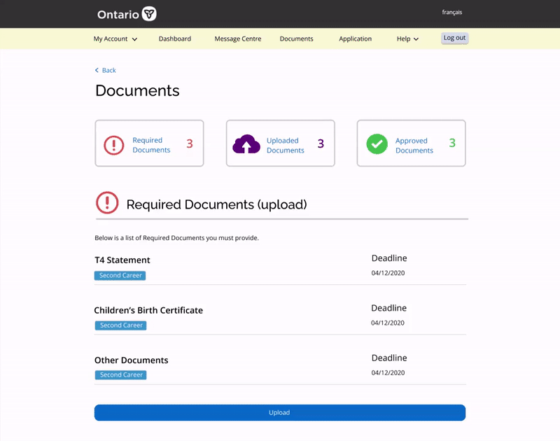
Task: Select the Children's Birth Certificate entry
Action: 148,310
